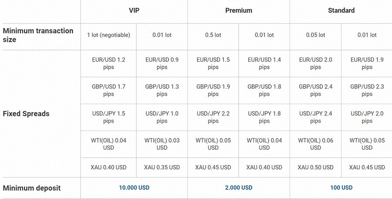Click the Minimum deposit row label
This screenshot has width=392, height=199.
(x=32, y=188)
